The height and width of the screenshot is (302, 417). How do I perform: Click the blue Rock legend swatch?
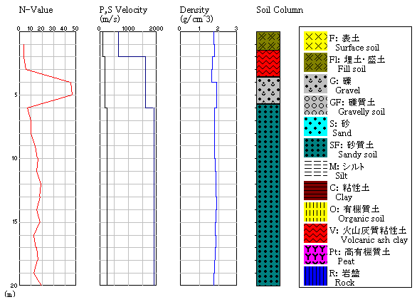pos(315,276)
